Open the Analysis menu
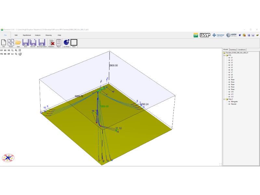This screenshot has height=195, width=260. point(38,35)
